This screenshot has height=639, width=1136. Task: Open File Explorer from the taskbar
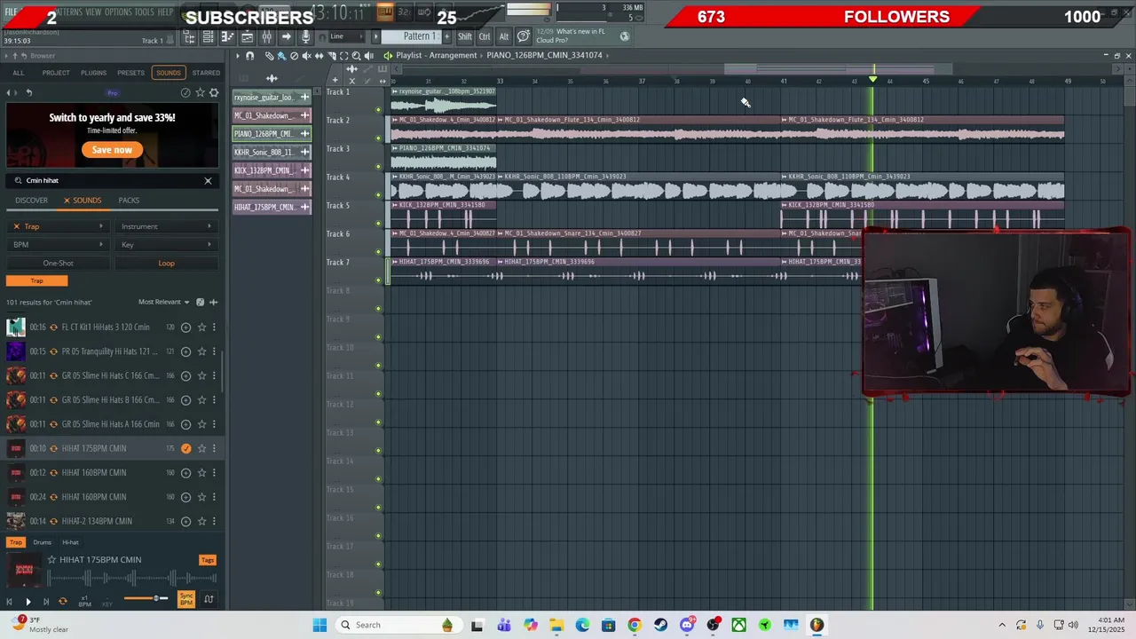[x=556, y=625]
